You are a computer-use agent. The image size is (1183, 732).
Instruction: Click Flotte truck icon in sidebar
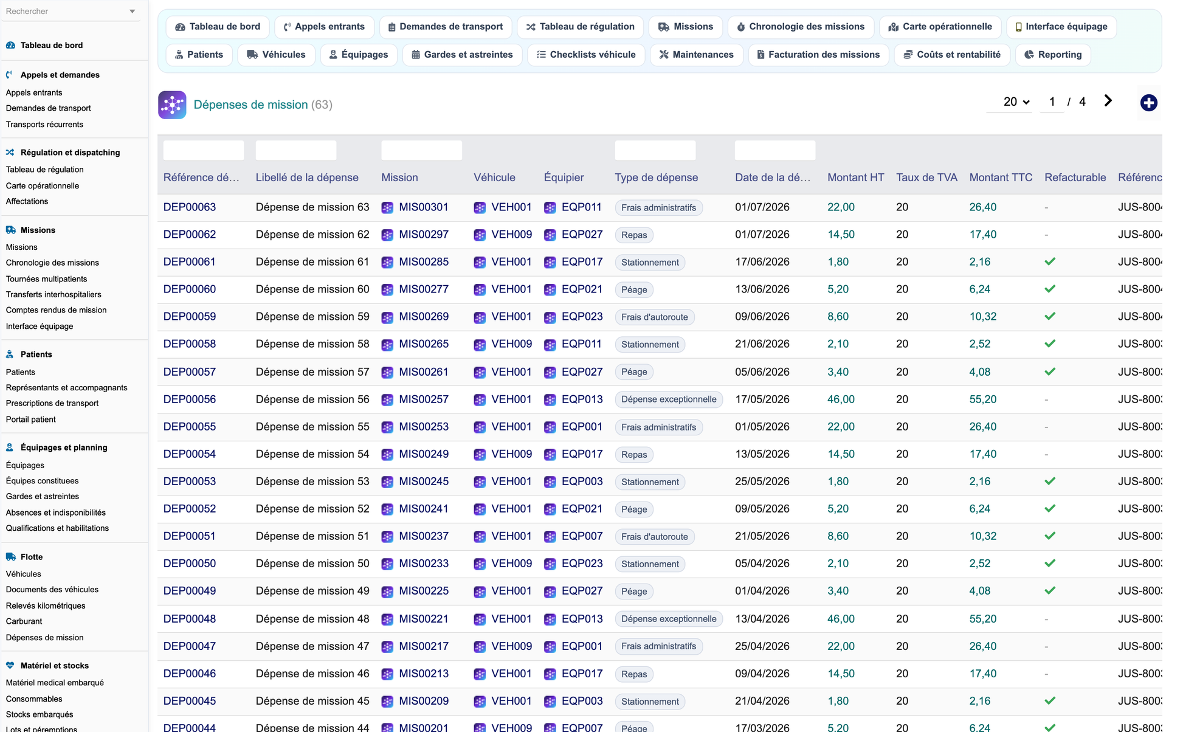point(11,557)
